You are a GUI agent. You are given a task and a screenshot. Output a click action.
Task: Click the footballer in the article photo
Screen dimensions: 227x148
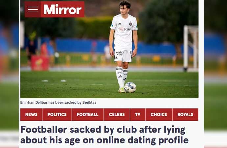pos(123,46)
